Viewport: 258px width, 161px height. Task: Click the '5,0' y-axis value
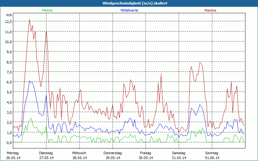tap(10, 92)
